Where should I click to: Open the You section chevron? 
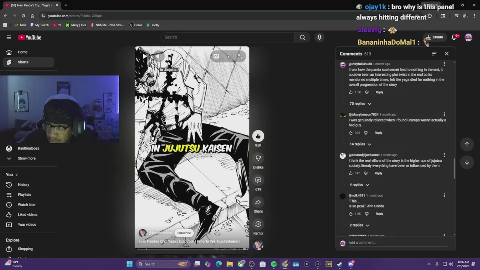(x=16, y=175)
